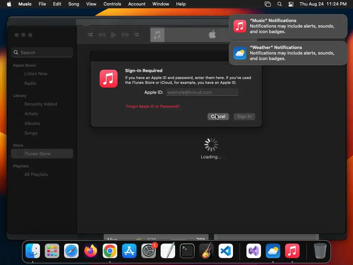Click the Apple ID text field
353x265 pixels.
[x=202, y=92]
